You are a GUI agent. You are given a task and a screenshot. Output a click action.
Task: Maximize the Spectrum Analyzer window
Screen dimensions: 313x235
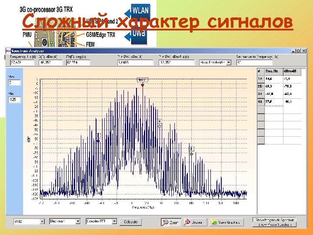click(298, 51)
